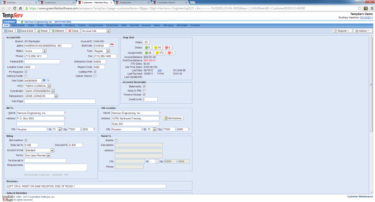Screen dimensions: 375x202
Task: Switch to the Employees browser tab
Action: [132, 2]
